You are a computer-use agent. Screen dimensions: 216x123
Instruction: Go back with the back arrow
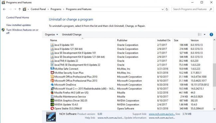point(4,9)
